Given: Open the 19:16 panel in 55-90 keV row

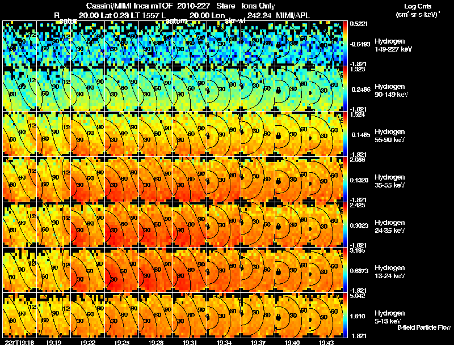Looking at the screenshot, I should coord(19,134).
